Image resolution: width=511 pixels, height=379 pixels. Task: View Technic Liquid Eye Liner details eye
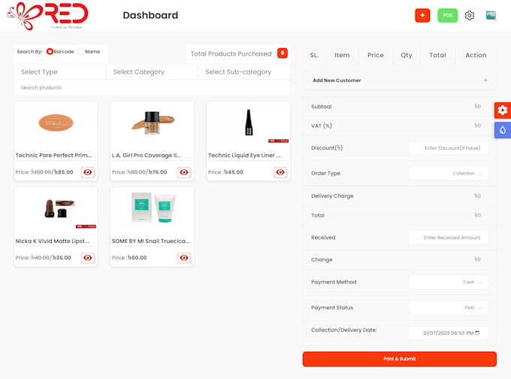(280, 172)
